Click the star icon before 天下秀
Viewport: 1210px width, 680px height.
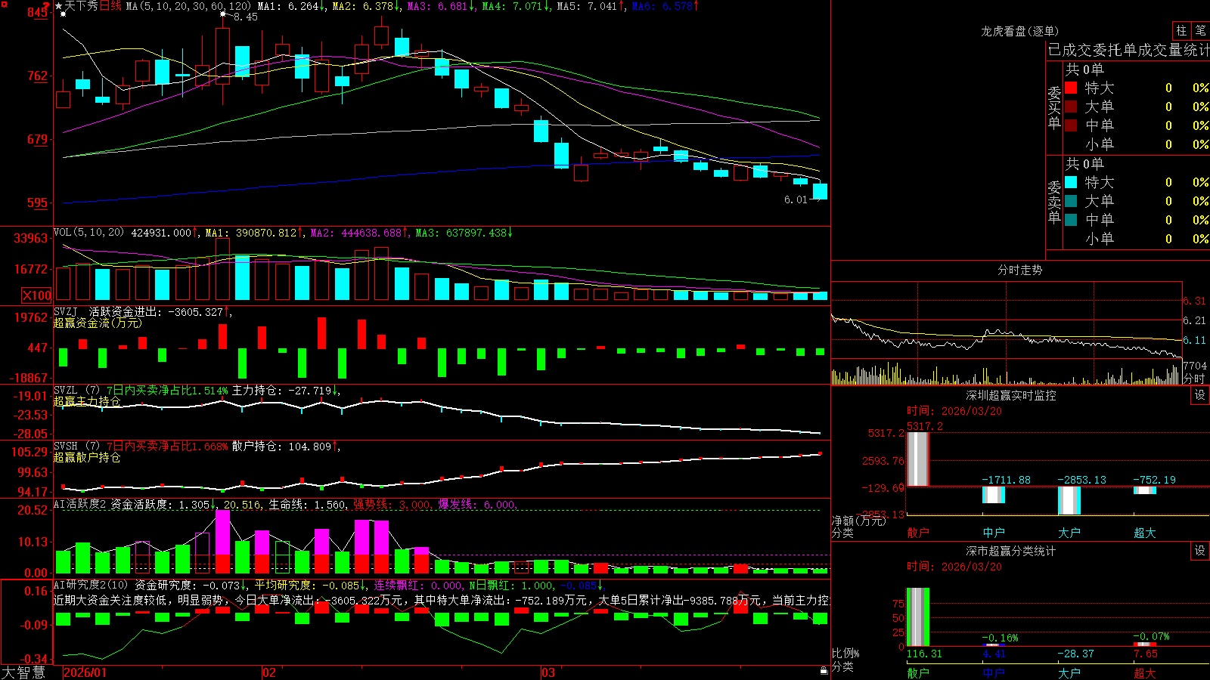(59, 6)
